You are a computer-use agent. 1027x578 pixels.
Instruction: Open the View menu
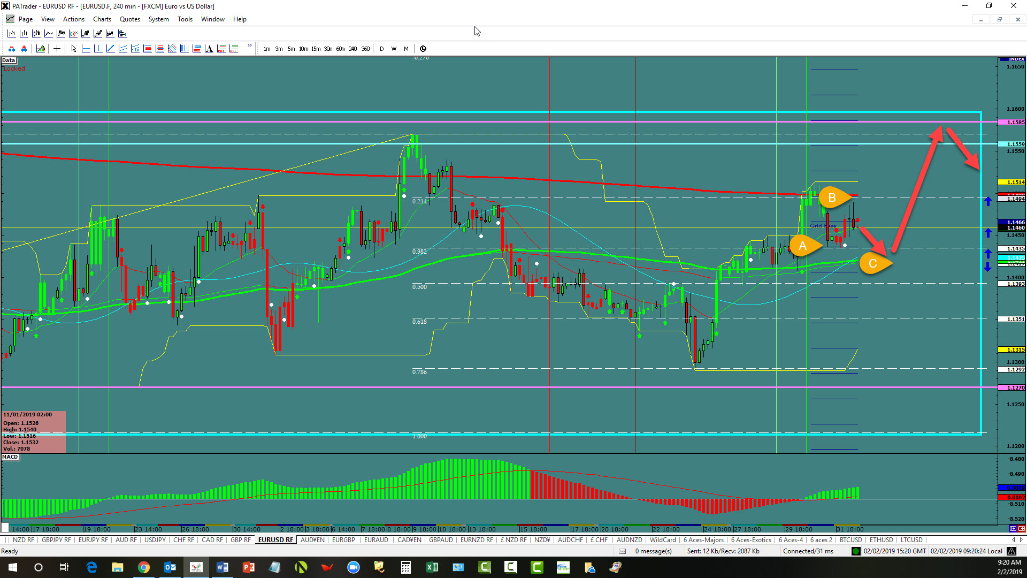pyautogui.click(x=48, y=19)
